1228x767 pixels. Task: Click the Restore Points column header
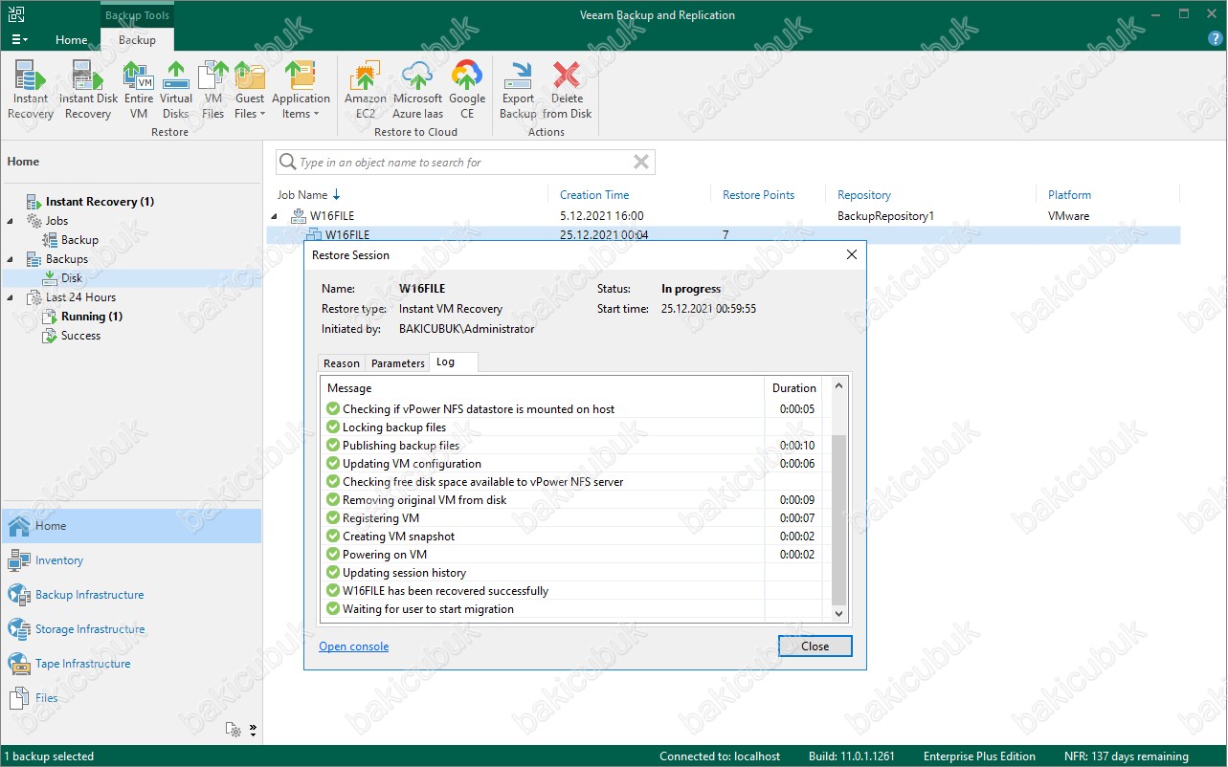coord(758,195)
